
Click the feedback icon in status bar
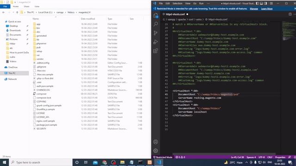(290, 157)
